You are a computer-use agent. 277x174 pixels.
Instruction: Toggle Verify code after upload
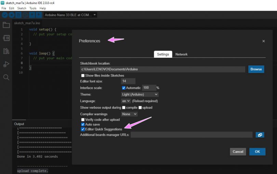[x=83, y=120]
